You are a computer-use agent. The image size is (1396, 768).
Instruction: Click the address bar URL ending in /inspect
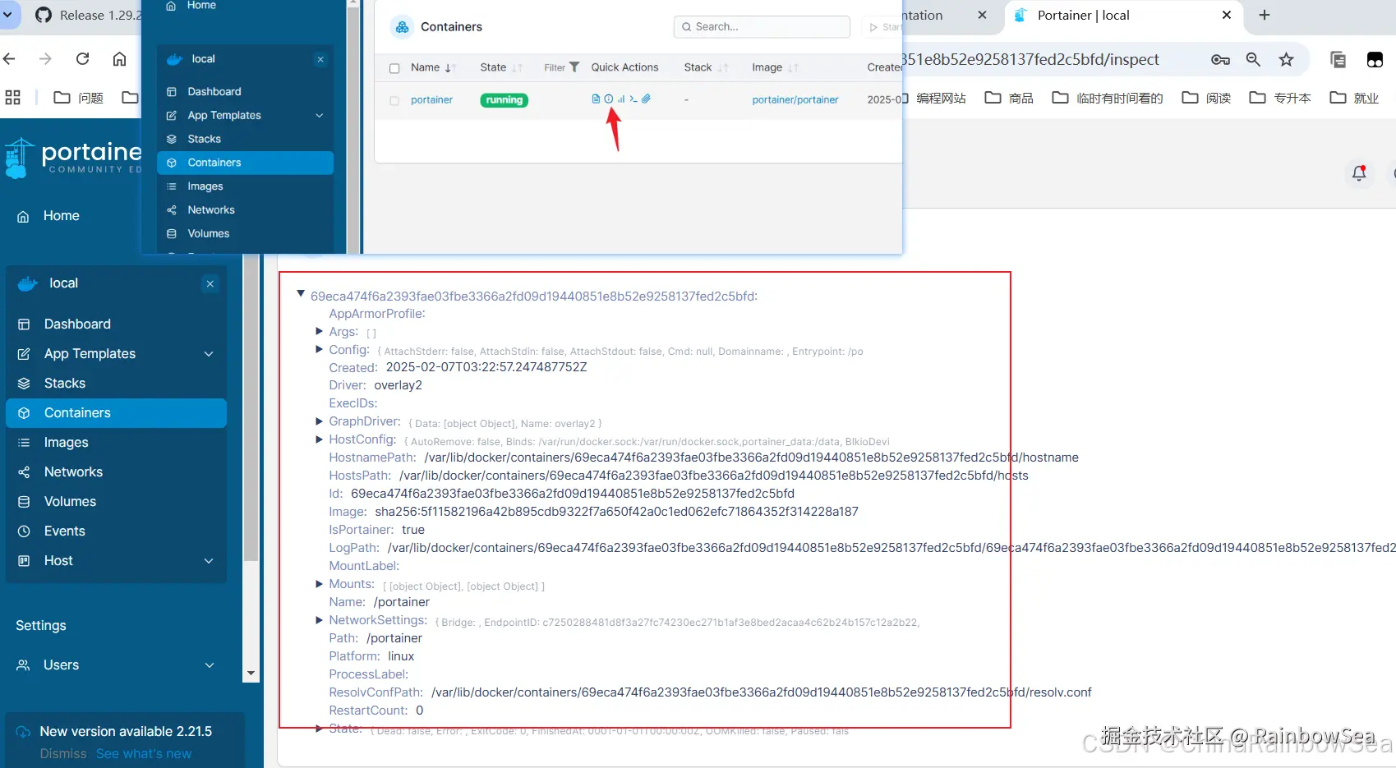pos(1031,59)
